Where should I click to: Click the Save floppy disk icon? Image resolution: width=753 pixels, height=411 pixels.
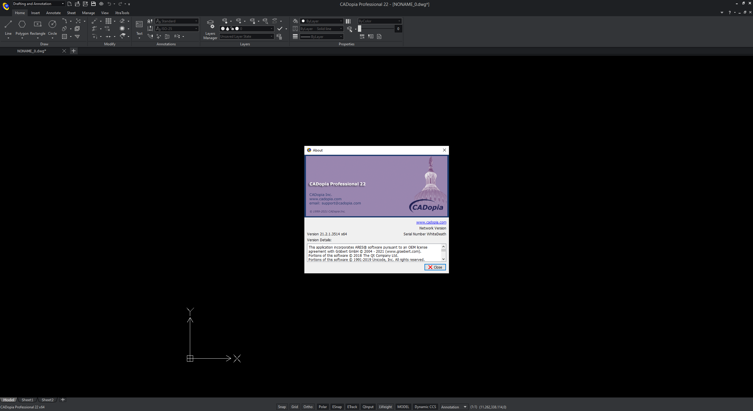[x=93, y=4]
